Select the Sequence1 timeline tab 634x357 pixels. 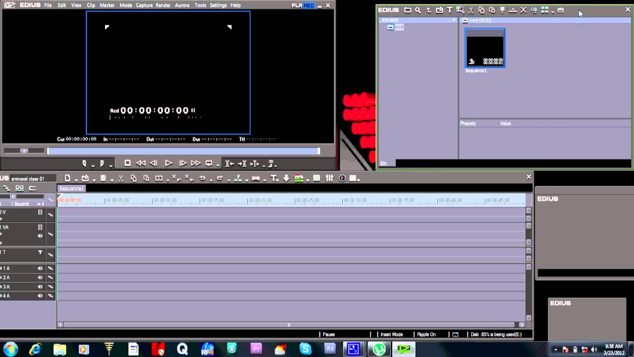pos(72,189)
